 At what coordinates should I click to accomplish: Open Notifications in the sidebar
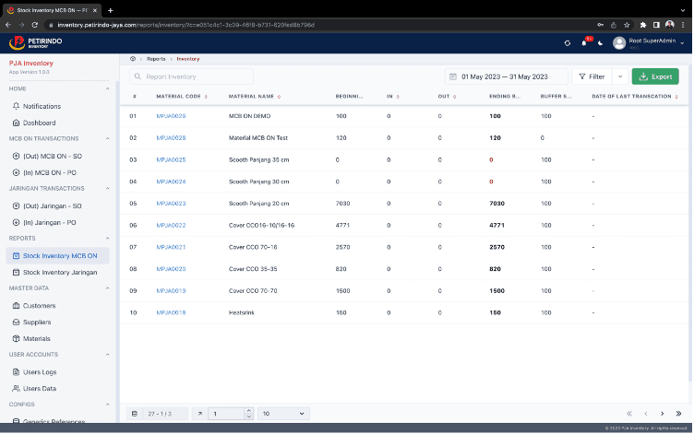tap(42, 107)
